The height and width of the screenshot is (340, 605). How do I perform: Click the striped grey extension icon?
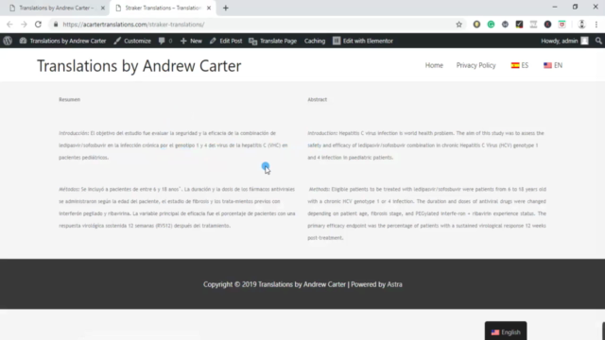click(x=533, y=25)
